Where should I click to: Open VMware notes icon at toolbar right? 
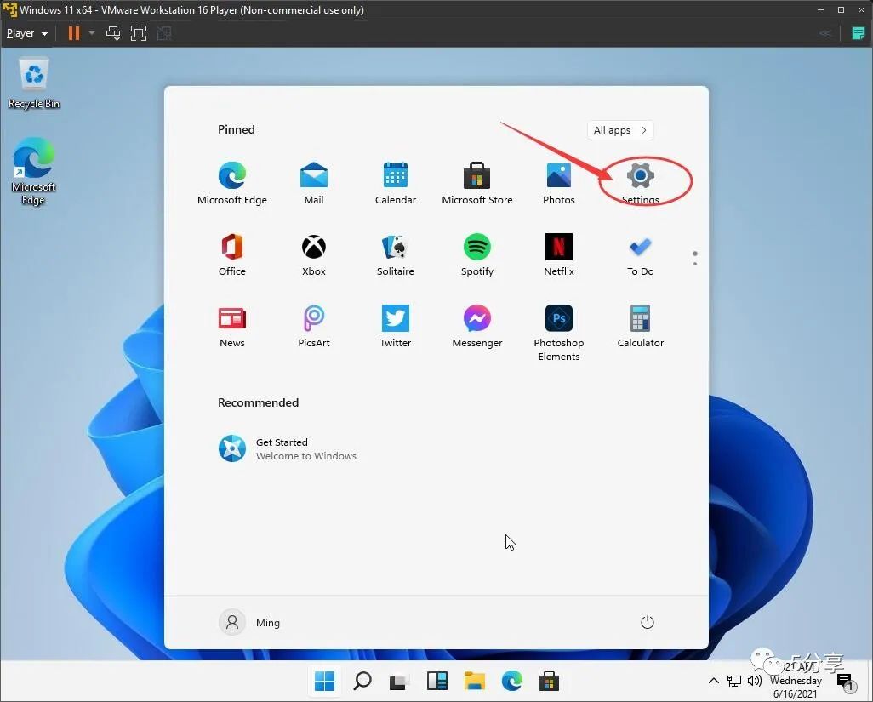click(858, 33)
